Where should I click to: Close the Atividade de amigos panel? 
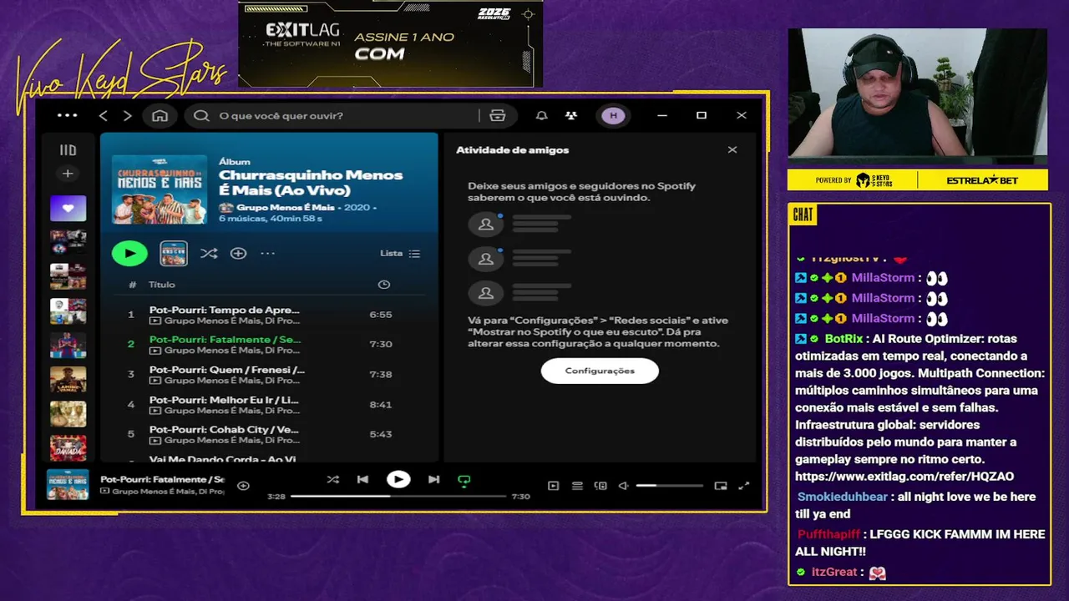732,150
